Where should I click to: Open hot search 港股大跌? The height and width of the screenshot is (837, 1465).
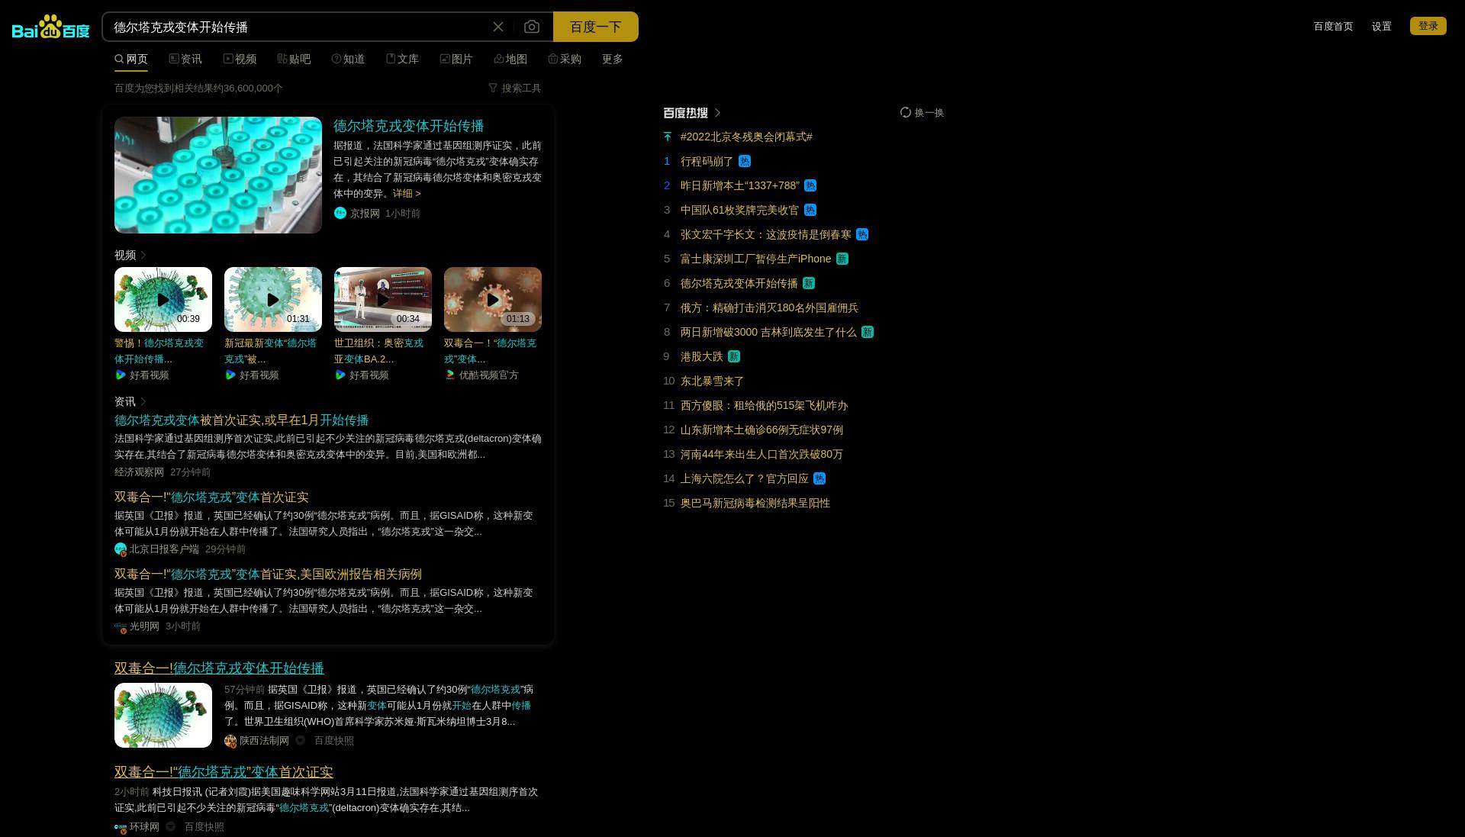[701, 356]
